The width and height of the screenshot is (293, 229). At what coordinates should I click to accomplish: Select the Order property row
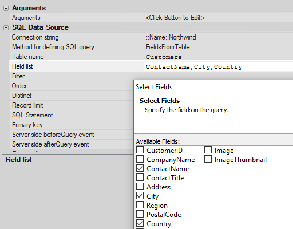(x=72, y=86)
